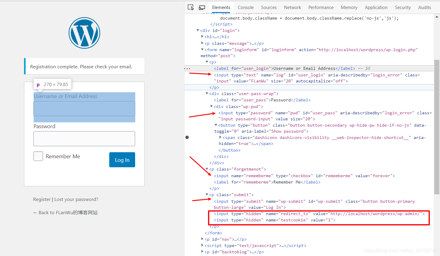Click the closing </form> tag line
The width and height of the screenshot is (440, 256).
[x=213, y=233]
